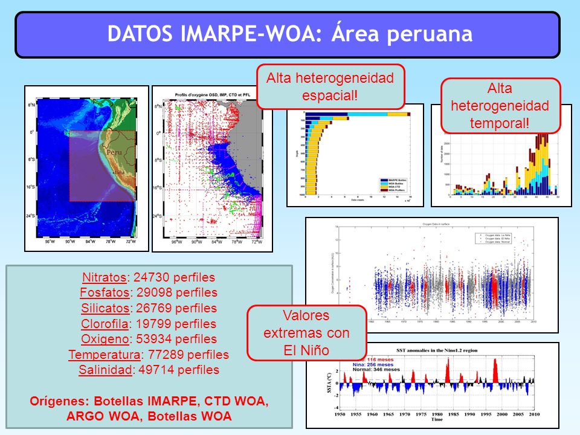Click the depth data counts bar chart
Viewport: 580px width, 435px height.
point(355,155)
